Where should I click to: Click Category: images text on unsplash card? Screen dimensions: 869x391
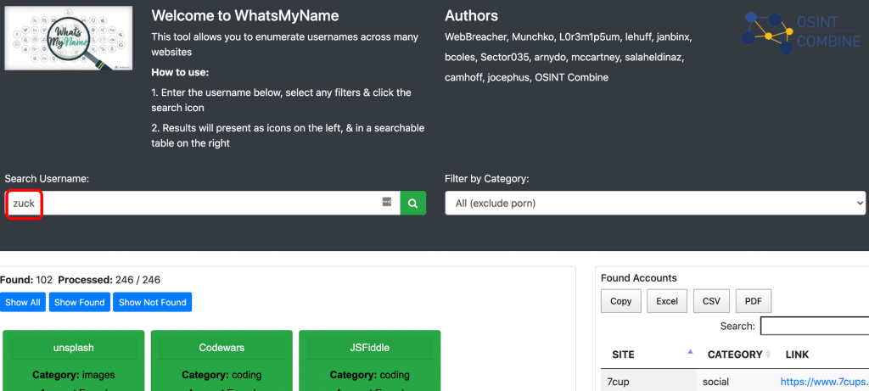pos(74,375)
